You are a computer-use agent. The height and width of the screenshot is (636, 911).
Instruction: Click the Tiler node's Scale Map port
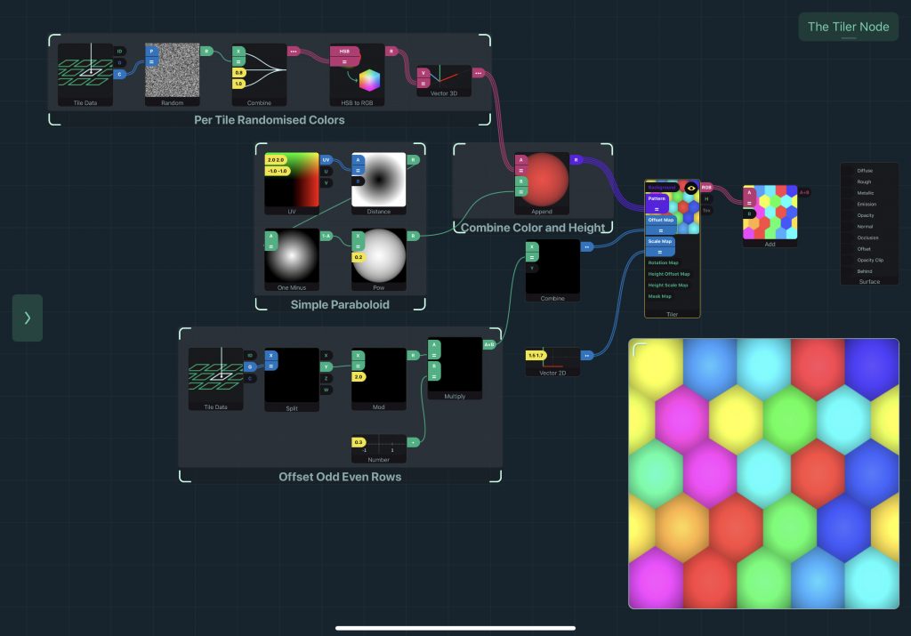pos(660,246)
